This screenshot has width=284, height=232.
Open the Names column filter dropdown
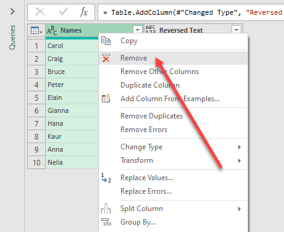(x=138, y=30)
